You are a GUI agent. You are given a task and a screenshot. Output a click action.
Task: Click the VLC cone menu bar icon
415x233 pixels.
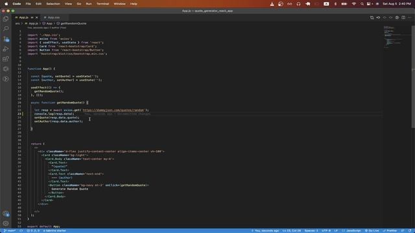pos(272,4)
